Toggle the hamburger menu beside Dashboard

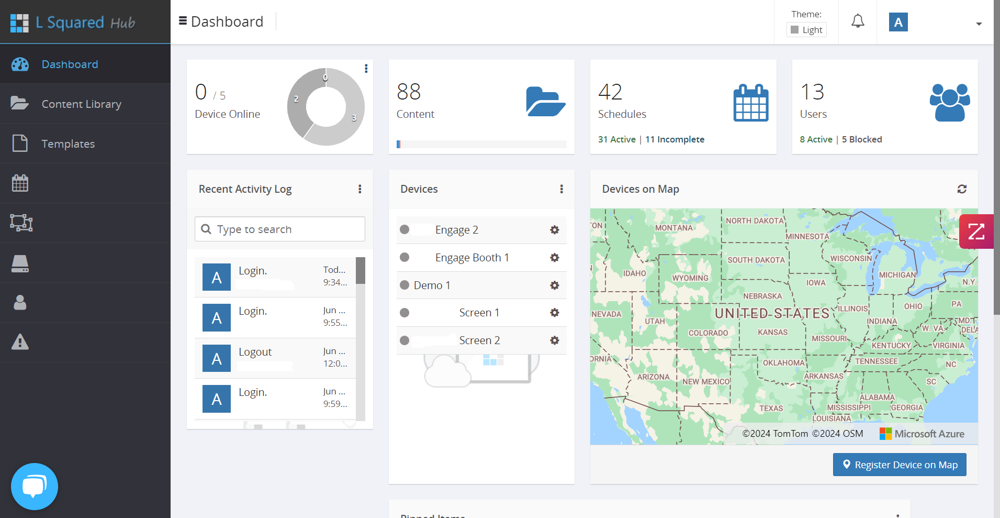(x=183, y=21)
